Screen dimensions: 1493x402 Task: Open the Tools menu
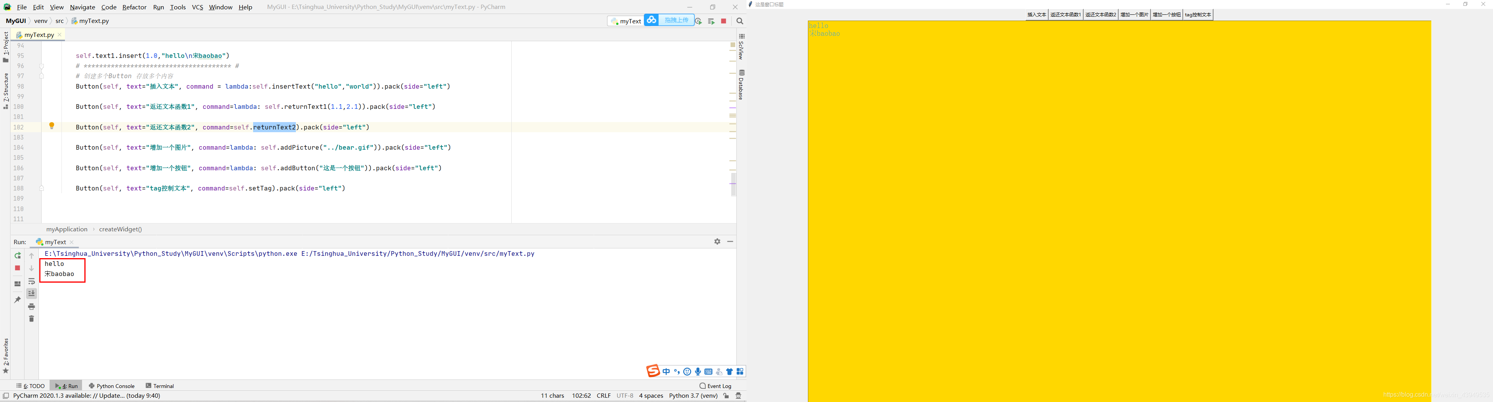point(178,7)
